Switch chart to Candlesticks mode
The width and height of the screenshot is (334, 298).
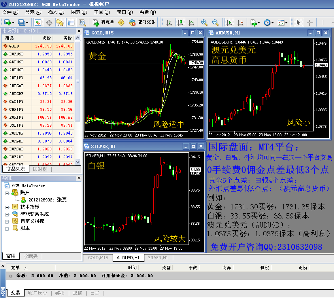coord(180,23)
